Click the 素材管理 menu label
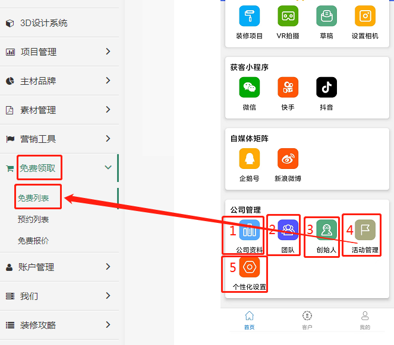The width and height of the screenshot is (394, 345). pyautogui.click(x=38, y=110)
